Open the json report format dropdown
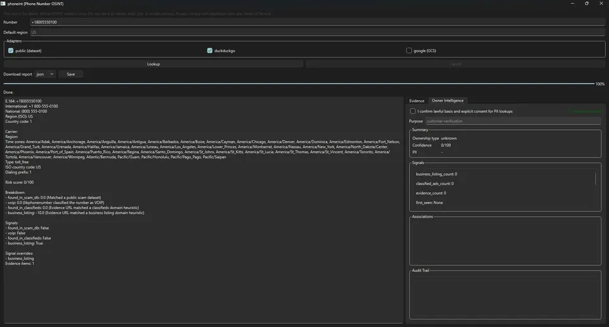This screenshot has height=327, width=609. [x=45, y=74]
